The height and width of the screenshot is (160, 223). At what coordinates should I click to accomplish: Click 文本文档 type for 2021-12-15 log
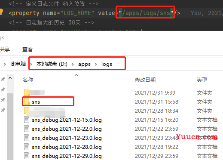click(x=207, y=120)
